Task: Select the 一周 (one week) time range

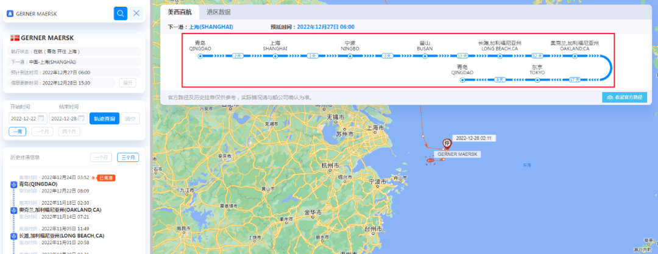Action: (x=17, y=131)
